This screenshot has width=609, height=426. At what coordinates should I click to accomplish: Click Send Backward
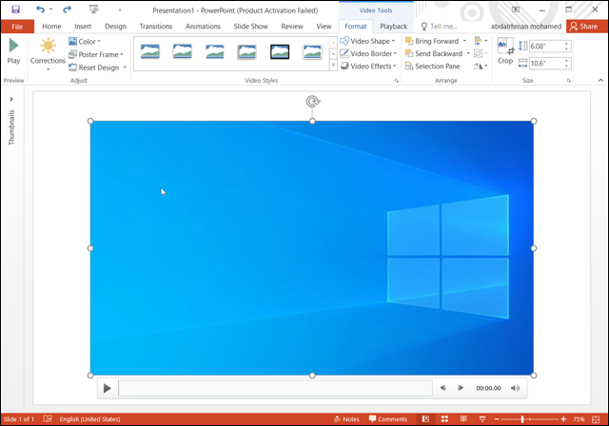[434, 53]
